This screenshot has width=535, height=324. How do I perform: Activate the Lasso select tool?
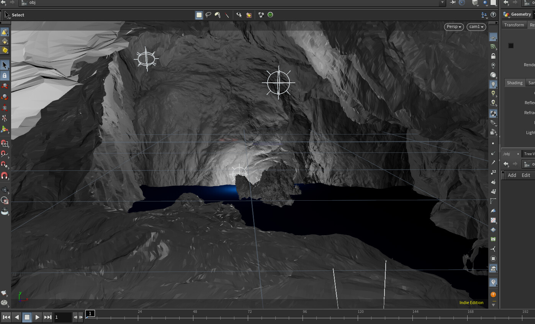coord(209,15)
